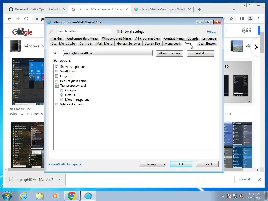Open Chrome side panel icon
268x201 pixels.
click(242, 19)
